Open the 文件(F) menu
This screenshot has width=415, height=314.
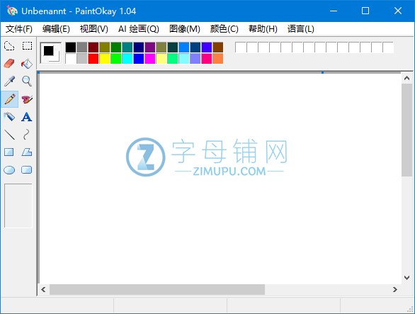(x=19, y=29)
